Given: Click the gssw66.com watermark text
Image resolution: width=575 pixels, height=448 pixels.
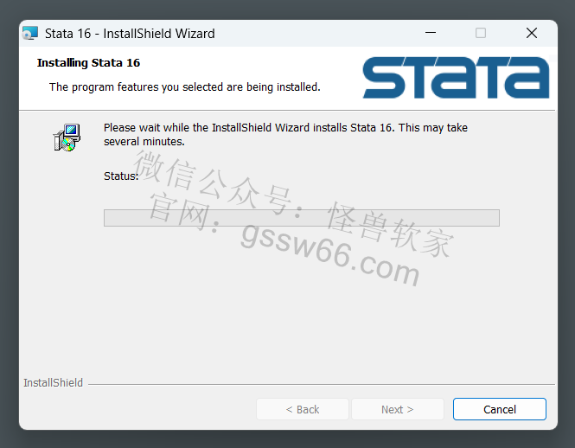Looking at the screenshot, I should click(x=330, y=254).
